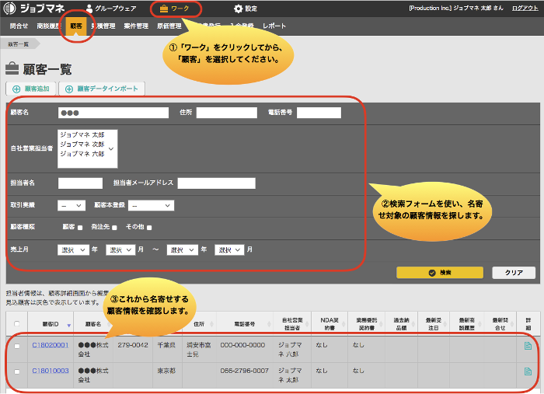The height and width of the screenshot is (394, 544).
Task: Click the 顧客追加 button
Action: click(31, 89)
